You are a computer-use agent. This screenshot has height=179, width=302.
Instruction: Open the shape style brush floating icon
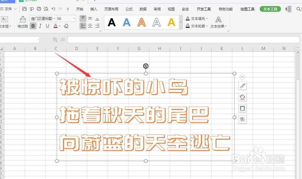242,86
